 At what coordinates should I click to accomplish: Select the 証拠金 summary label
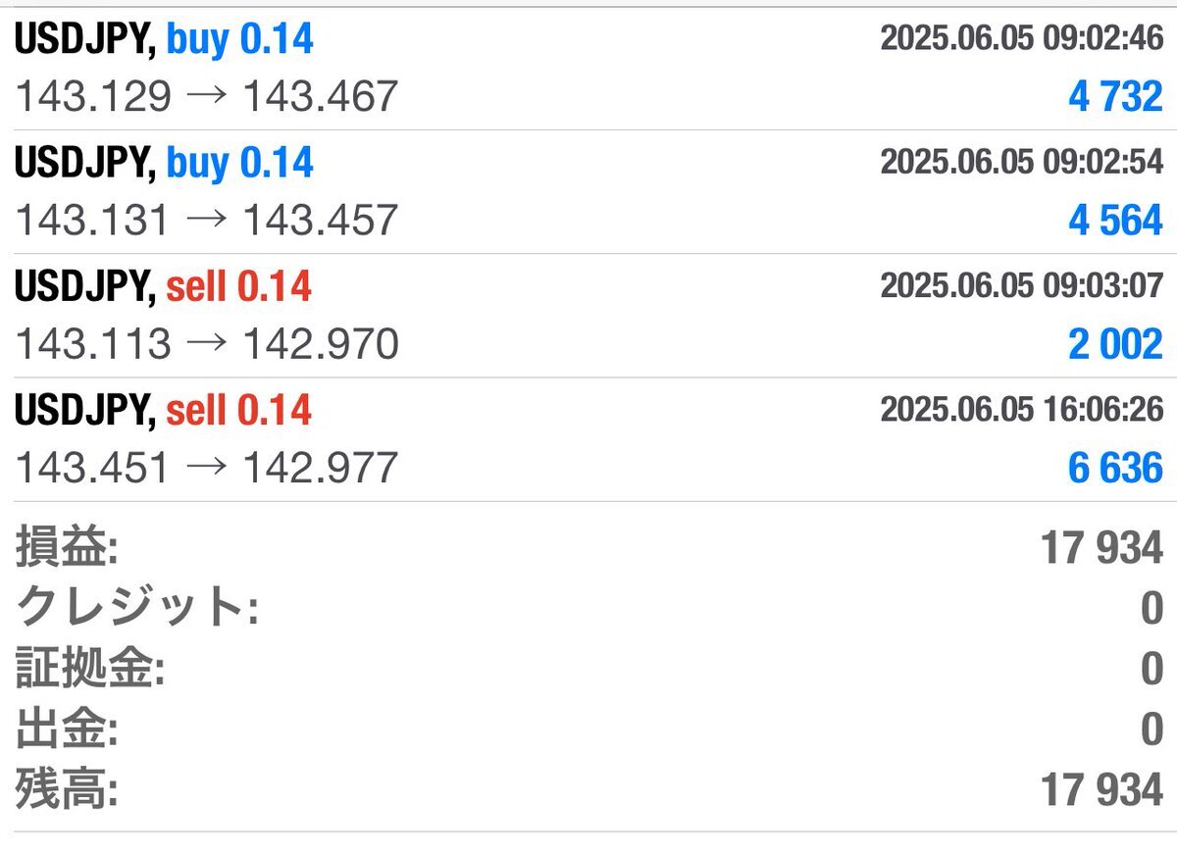pyautogui.click(x=90, y=670)
